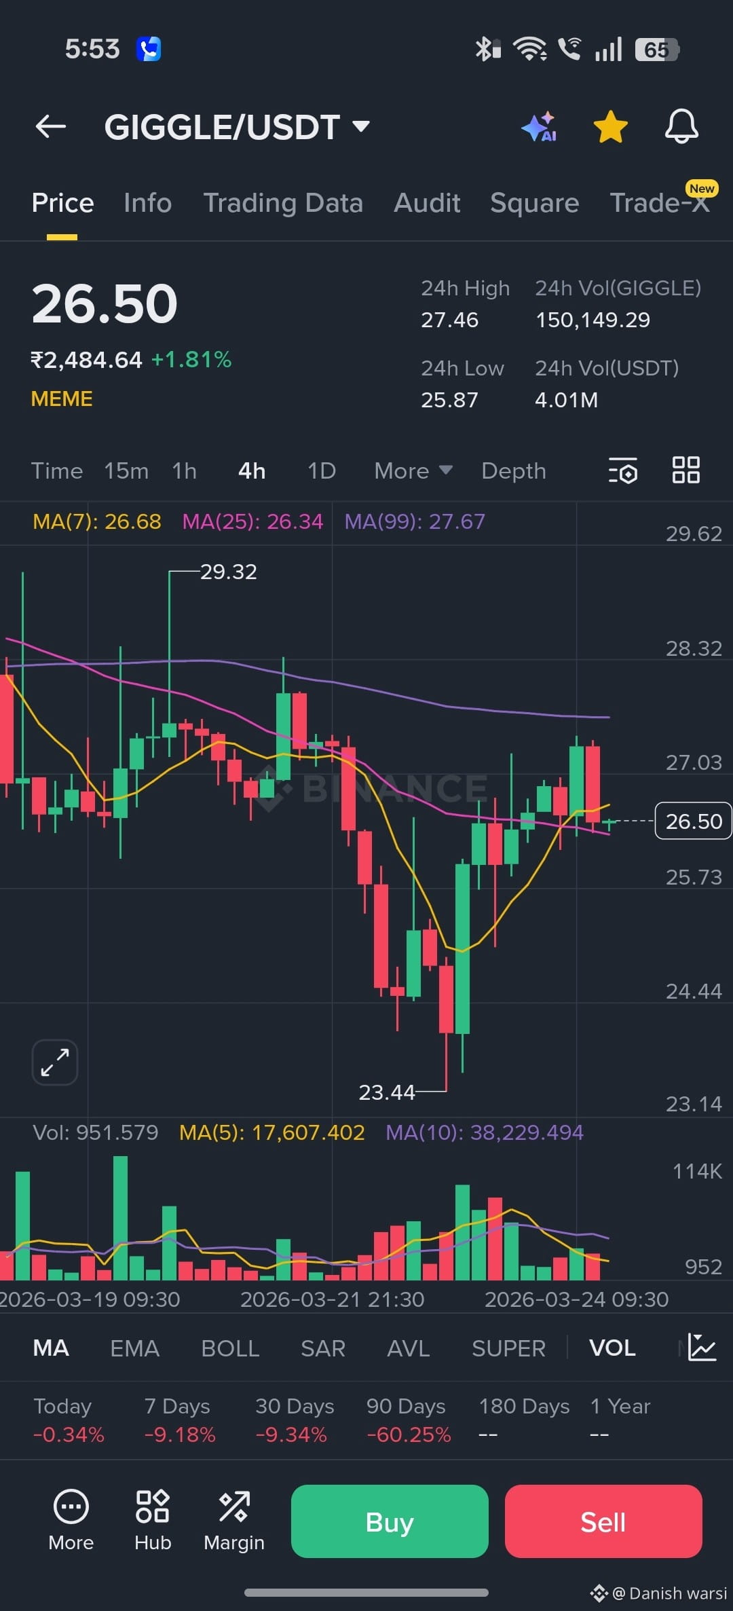The image size is (733, 1611).
Task: Tap the green Buy button
Action: point(390,1521)
